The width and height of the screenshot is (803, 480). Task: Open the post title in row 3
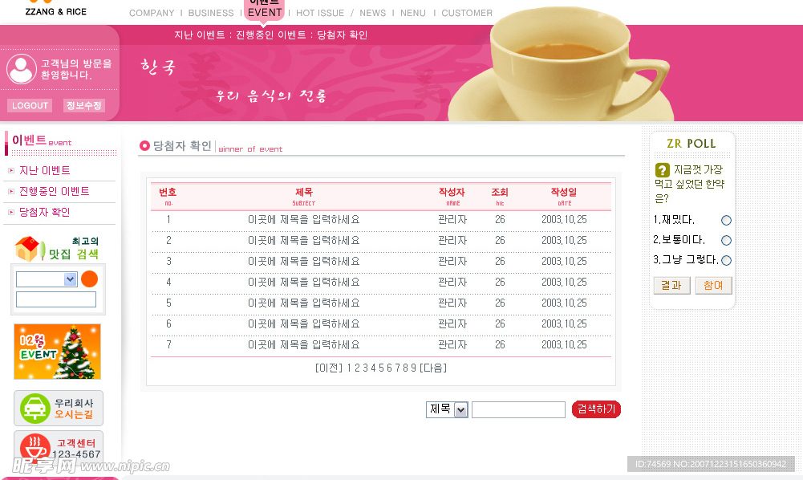click(x=304, y=261)
